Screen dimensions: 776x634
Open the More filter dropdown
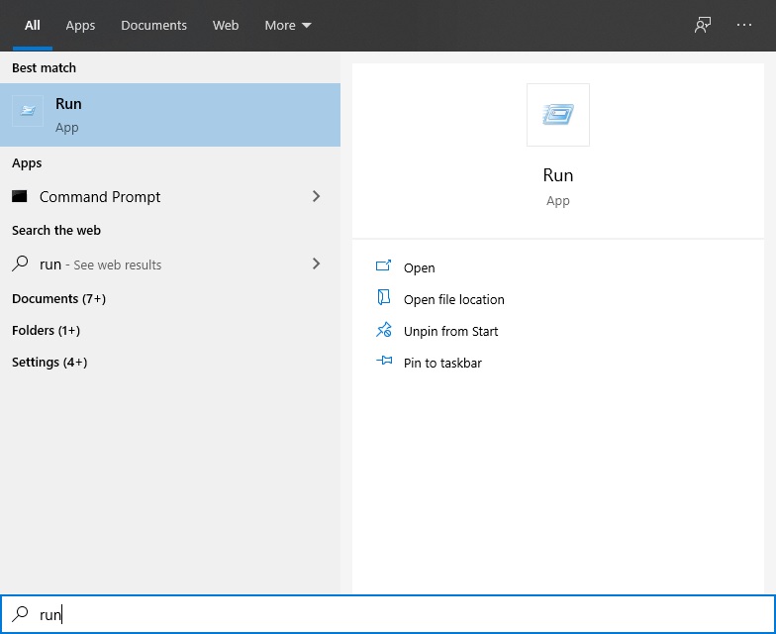(x=288, y=25)
